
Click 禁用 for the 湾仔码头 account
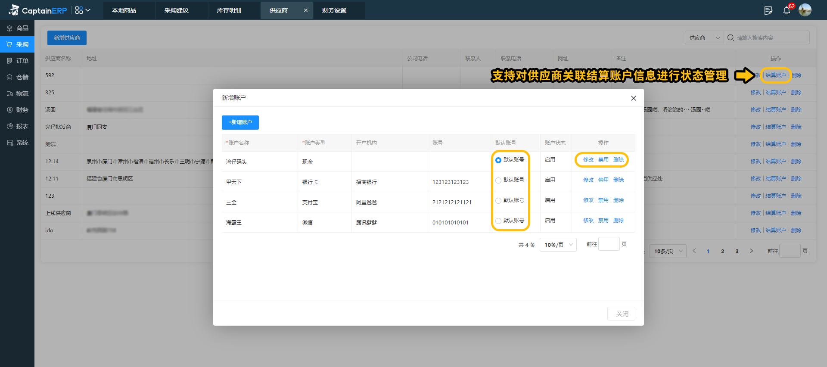click(603, 160)
